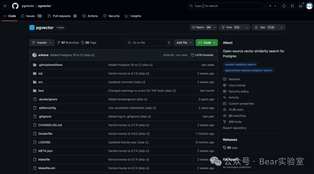Open the pull requests icon in header
The width and height of the screenshot is (314, 174).
(x=292, y=6)
